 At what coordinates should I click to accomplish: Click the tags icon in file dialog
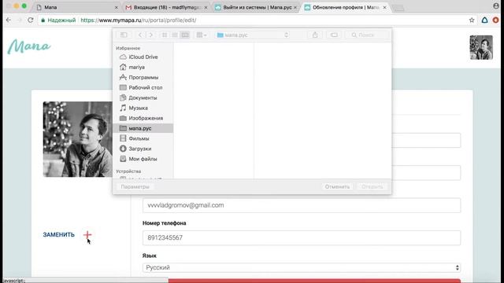[334, 35]
